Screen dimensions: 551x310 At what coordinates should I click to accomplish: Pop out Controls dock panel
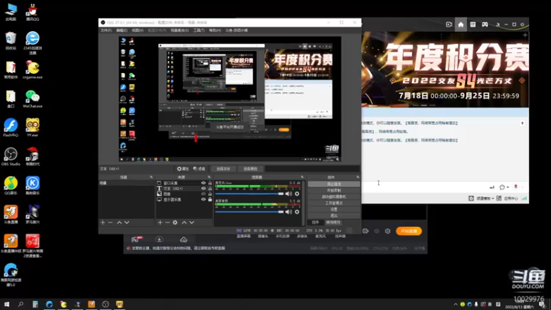(x=357, y=177)
